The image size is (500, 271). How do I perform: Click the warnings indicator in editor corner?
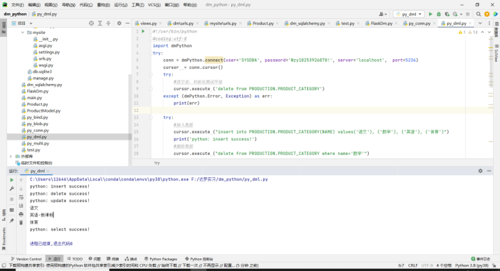[468, 32]
